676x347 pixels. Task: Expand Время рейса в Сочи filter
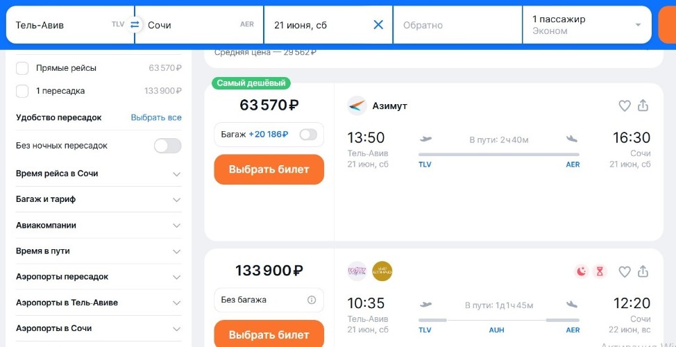pyautogui.click(x=99, y=173)
